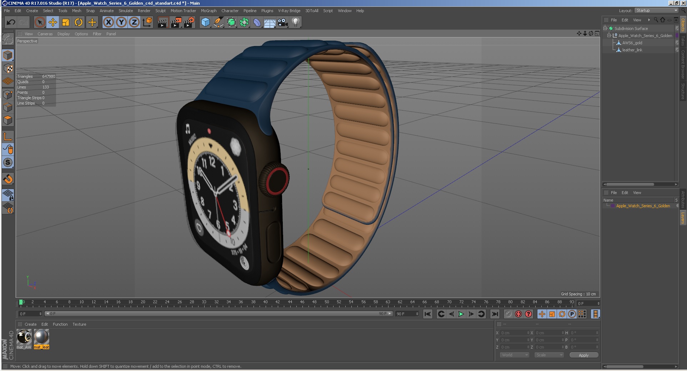Click Render View clapperboard icon

point(163,22)
